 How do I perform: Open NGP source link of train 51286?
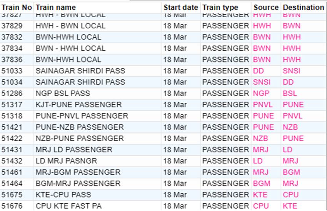pos(261,93)
